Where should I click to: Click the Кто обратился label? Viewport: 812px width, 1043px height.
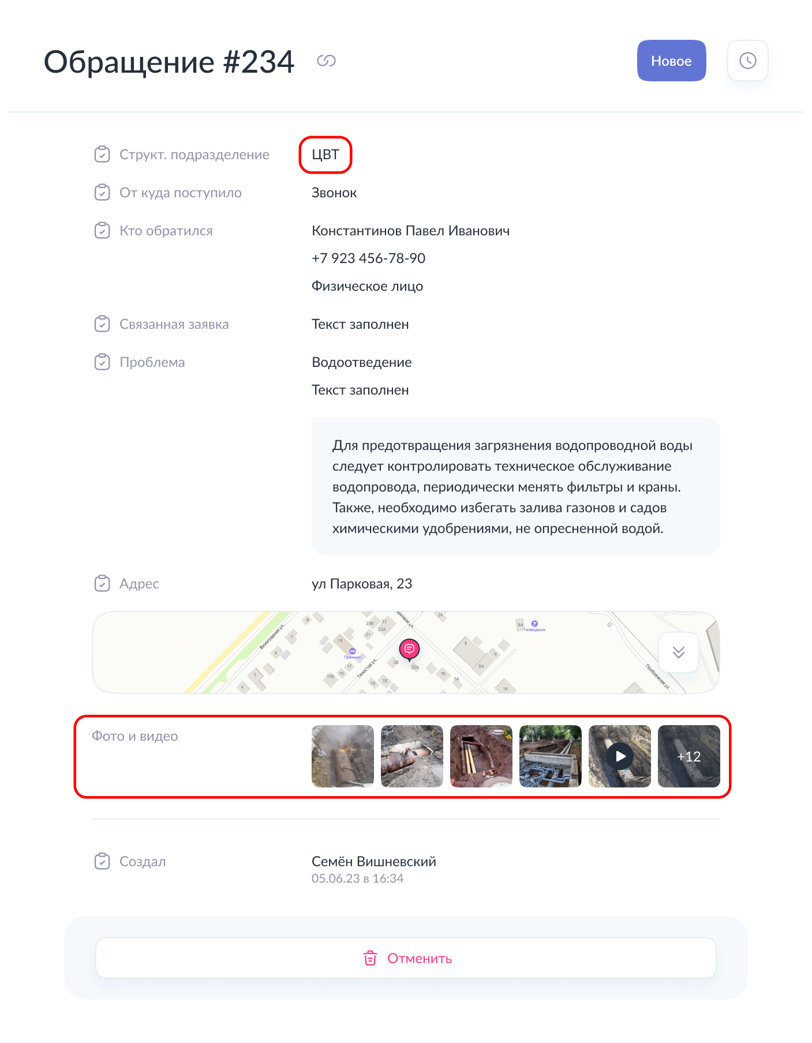click(x=166, y=231)
